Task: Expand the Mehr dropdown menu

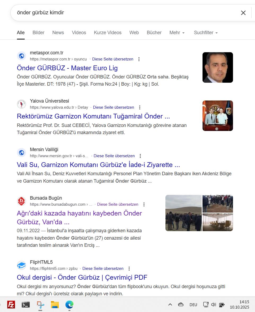Action: coord(177,33)
